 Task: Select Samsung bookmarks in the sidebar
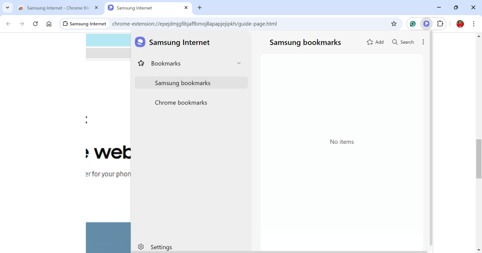click(183, 83)
